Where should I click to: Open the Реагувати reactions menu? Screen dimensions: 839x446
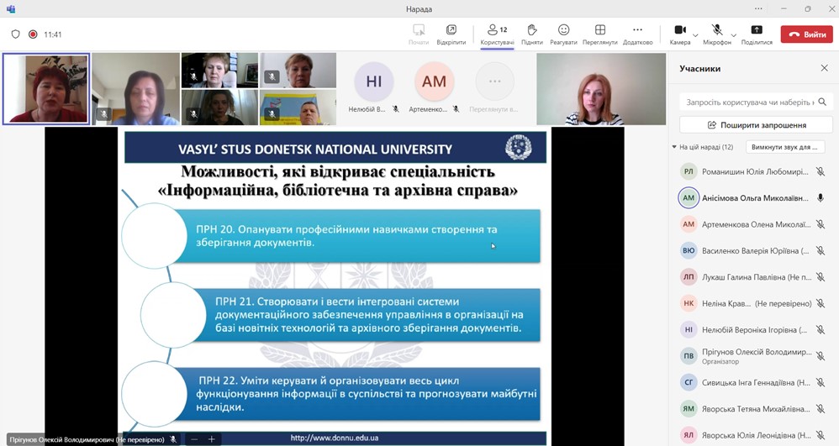563,34
